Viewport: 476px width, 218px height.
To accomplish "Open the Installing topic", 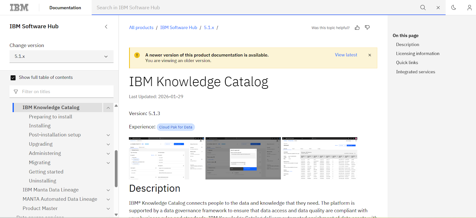I will pos(40,126).
